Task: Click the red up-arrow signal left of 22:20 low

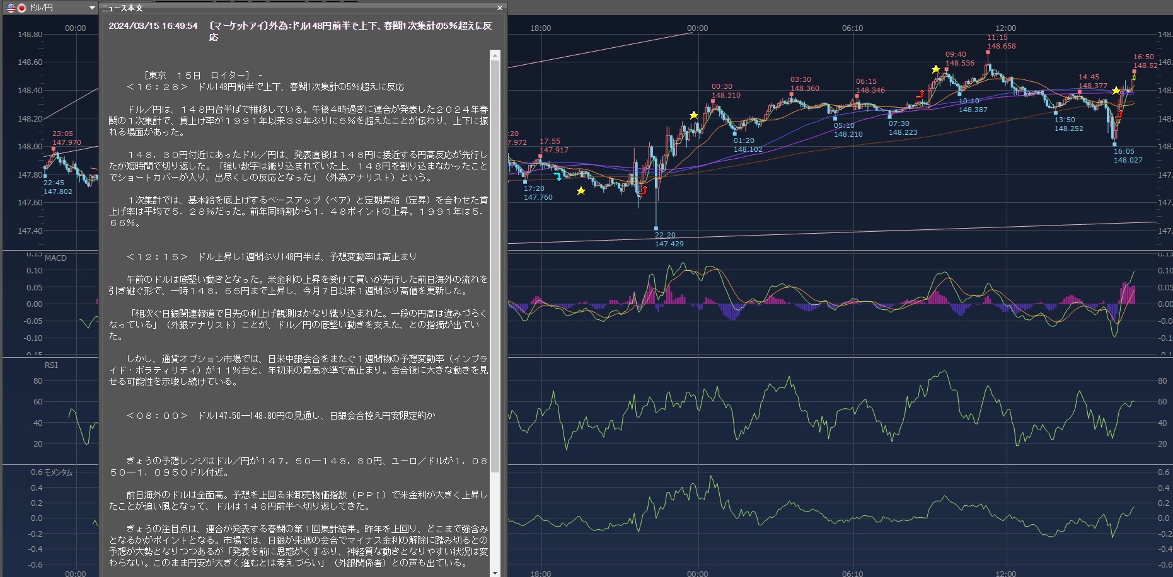Action: 643,190
